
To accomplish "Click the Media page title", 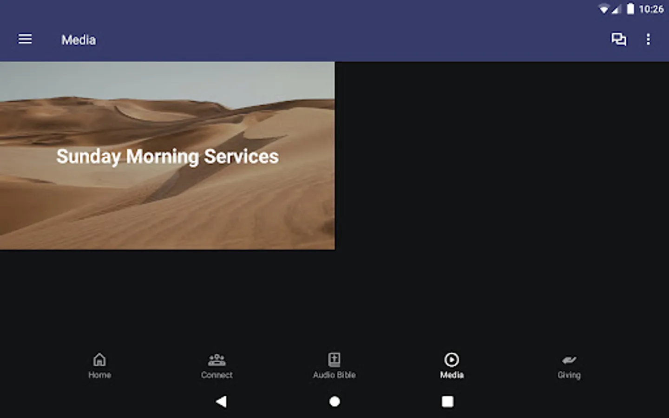I will (79, 40).
